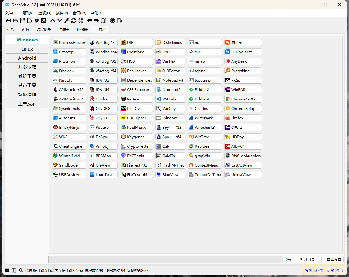Switch to the 内核 tab
This screenshot has height=277, width=349.
26,30
